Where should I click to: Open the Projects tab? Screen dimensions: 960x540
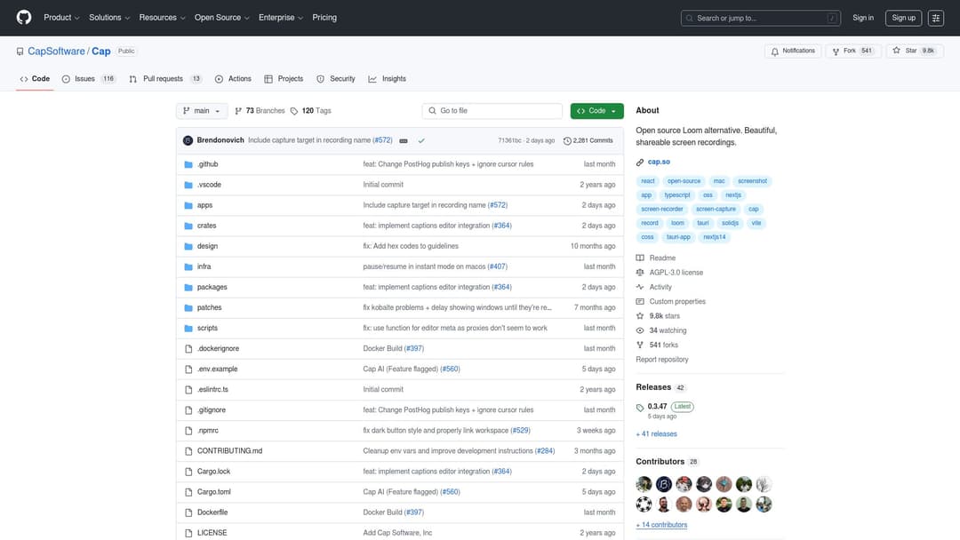point(284,79)
